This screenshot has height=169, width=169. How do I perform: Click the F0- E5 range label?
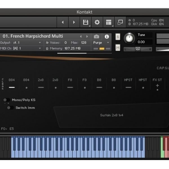click(7, 129)
